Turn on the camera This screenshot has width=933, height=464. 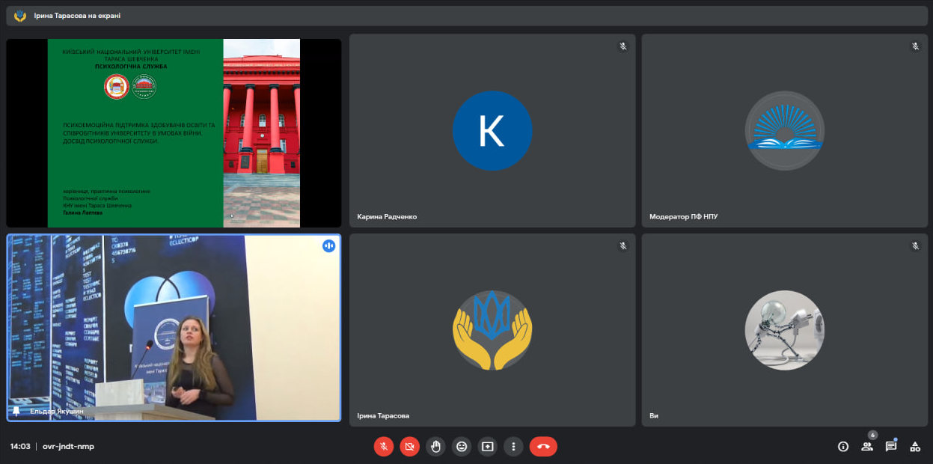(409, 446)
